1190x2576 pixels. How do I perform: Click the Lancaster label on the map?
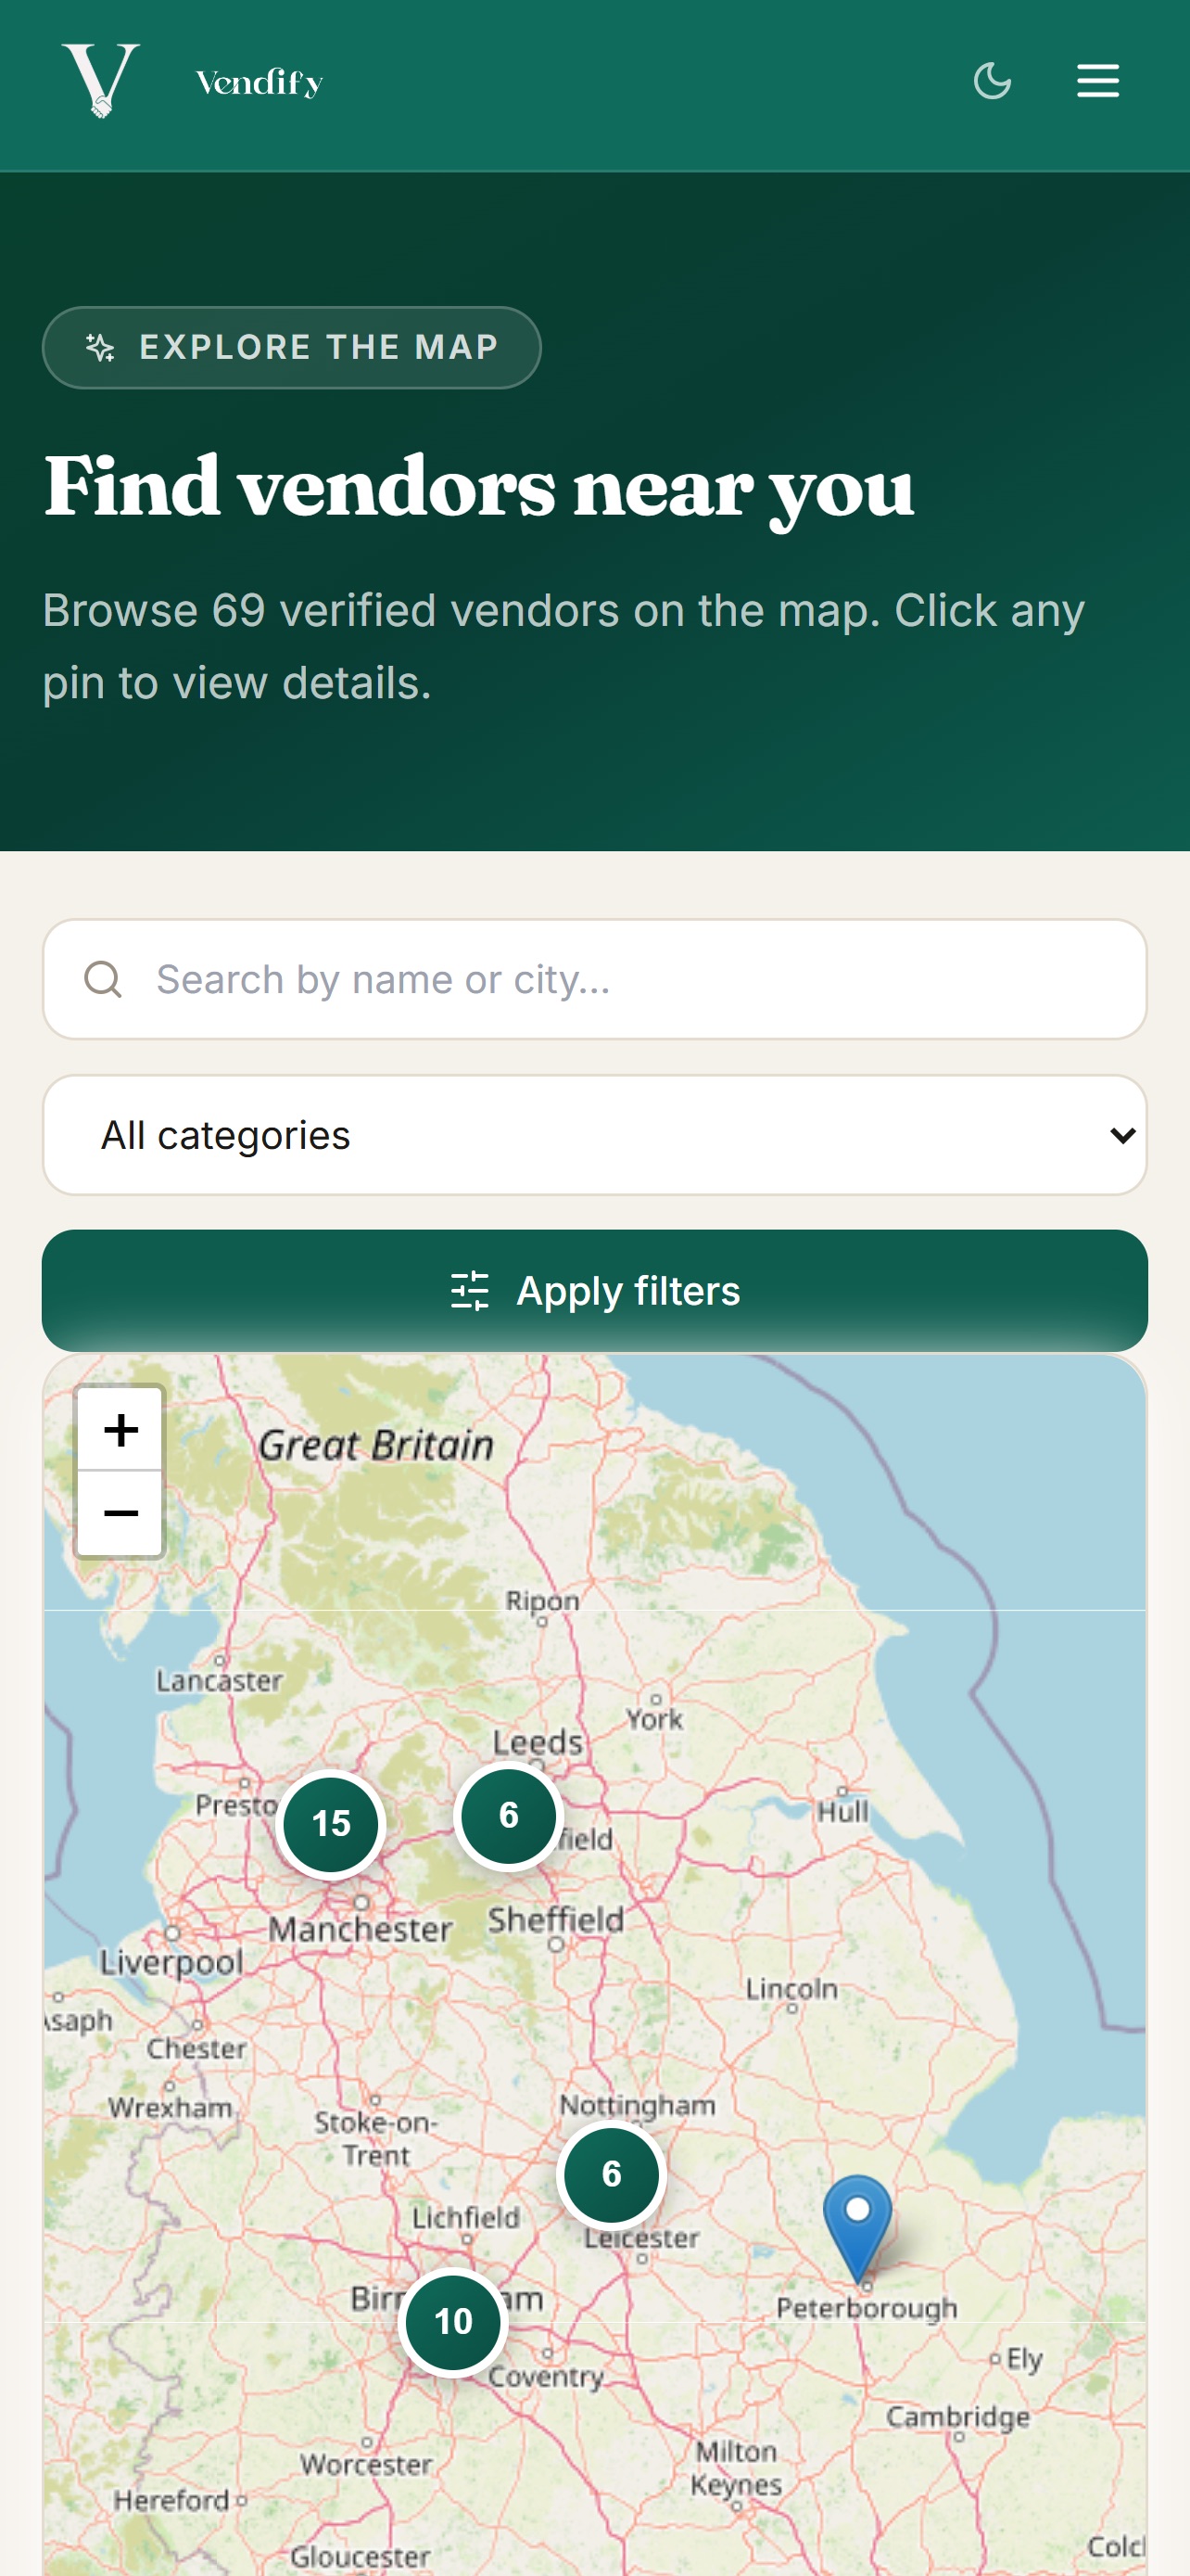coord(220,1680)
